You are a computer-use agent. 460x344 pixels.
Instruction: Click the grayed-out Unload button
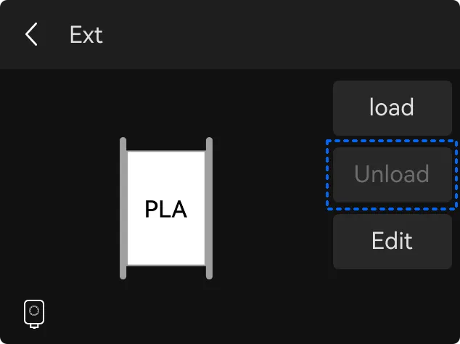click(x=393, y=175)
